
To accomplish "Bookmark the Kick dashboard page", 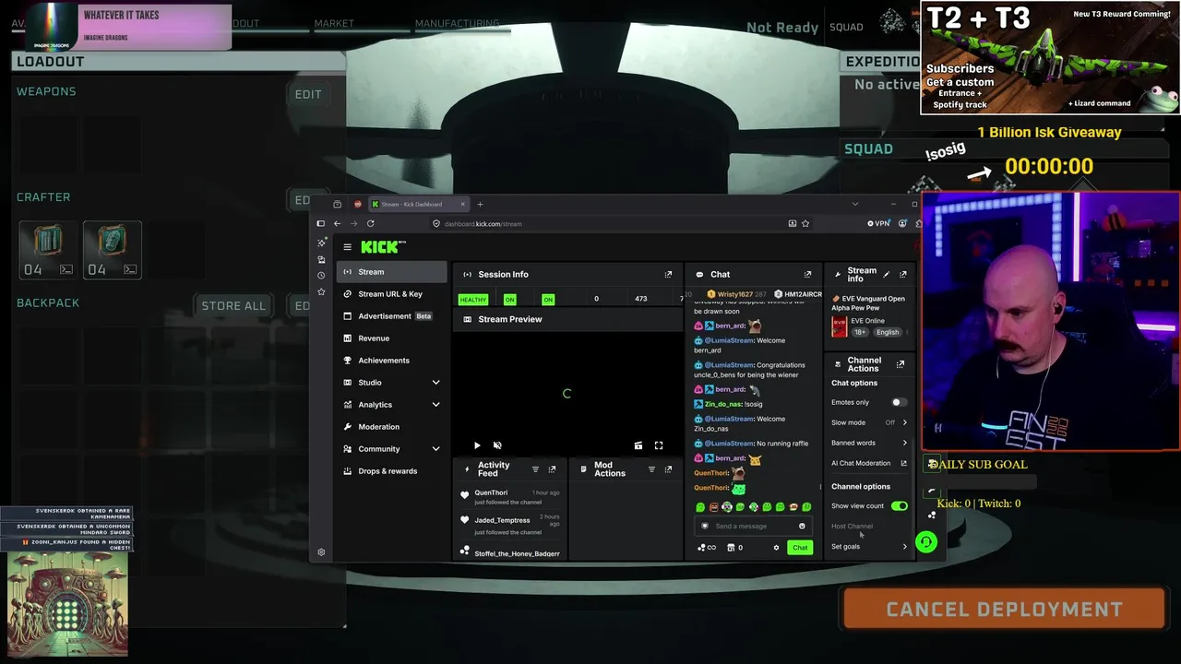I will (805, 223).
